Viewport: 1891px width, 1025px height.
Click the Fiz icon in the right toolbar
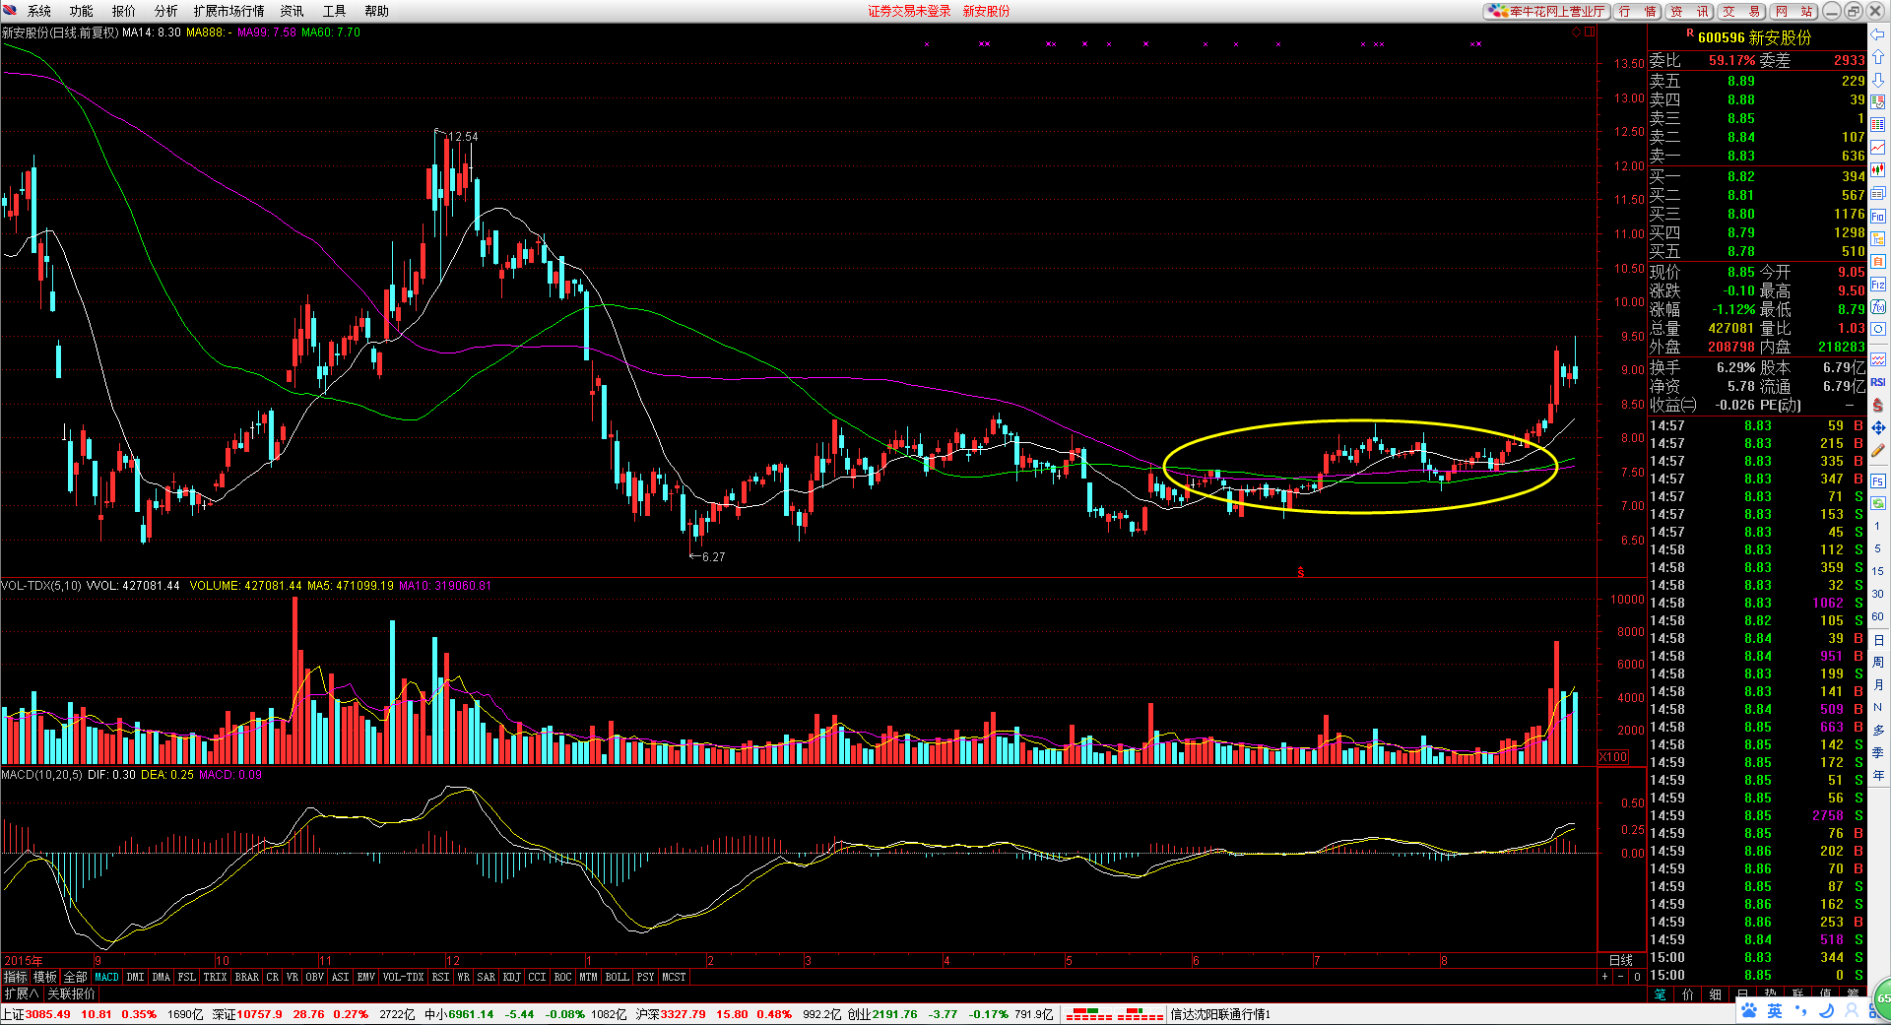pos(1878,285)
